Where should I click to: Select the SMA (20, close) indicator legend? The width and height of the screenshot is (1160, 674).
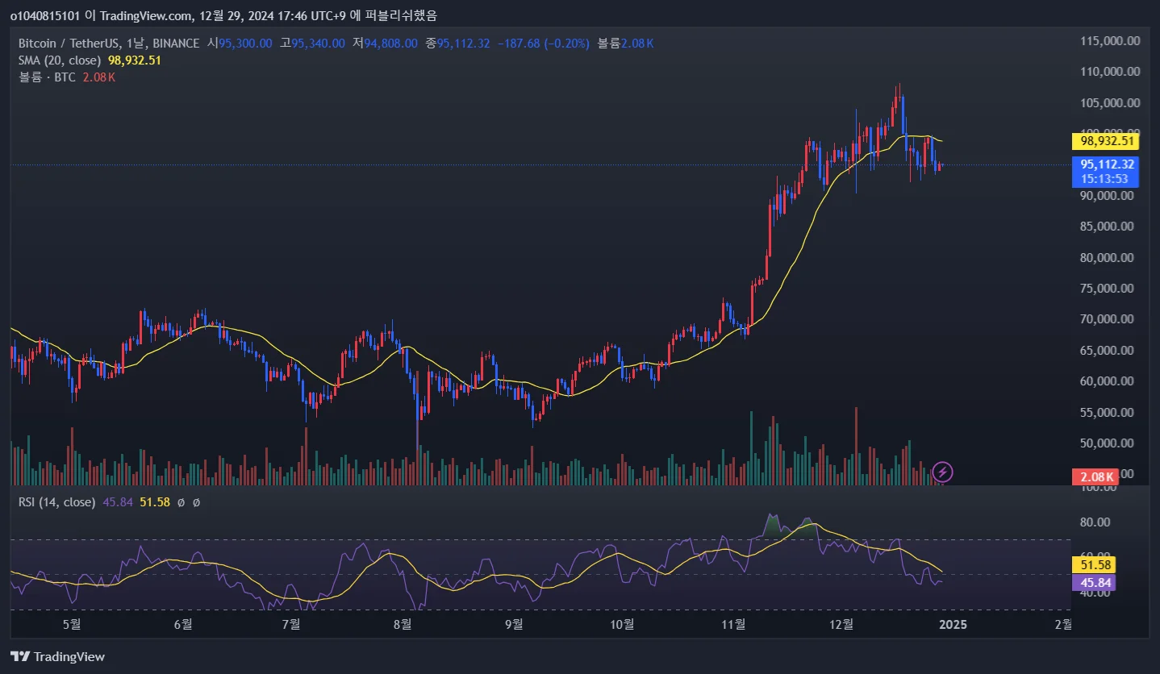click(x=60, y=60)
